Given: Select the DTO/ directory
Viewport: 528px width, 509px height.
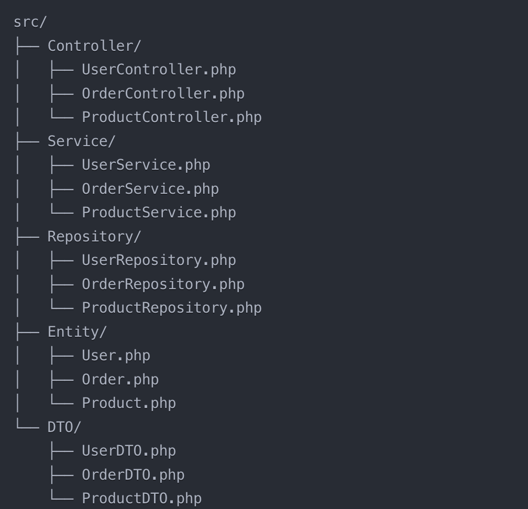Looking at the screenshot, I should pos(64,427).
